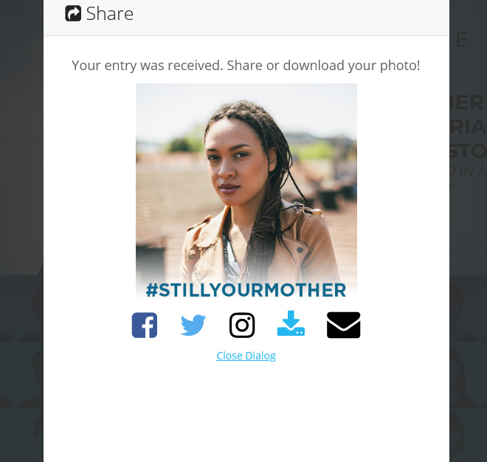Click the "Share" dialog title text
487x462 pixels.
110,14
